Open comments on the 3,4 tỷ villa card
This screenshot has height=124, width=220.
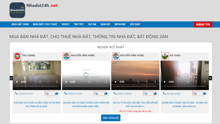(x=145, y=93)
